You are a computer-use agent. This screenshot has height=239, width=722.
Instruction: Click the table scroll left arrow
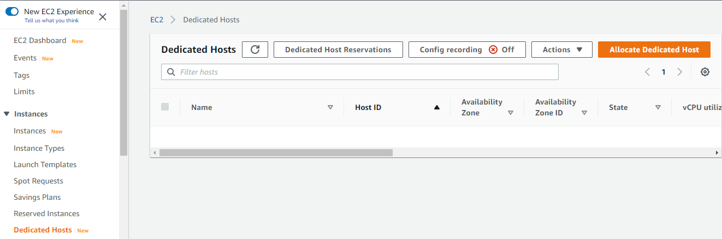click(155, 153)
